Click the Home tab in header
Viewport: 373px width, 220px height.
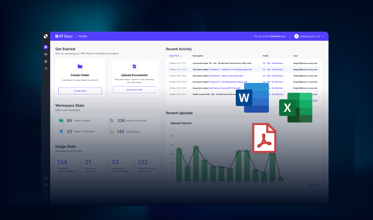click(82, 36)
